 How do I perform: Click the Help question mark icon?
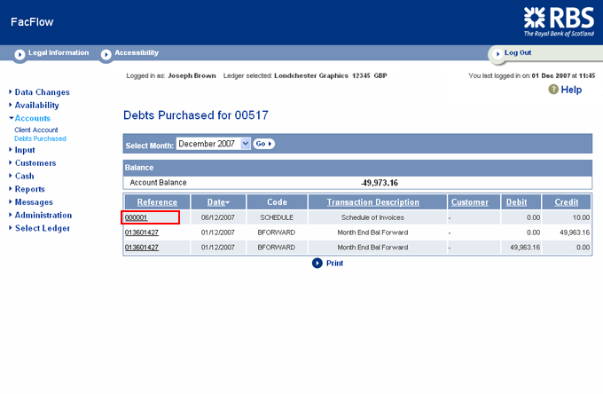click(x=553, y=90)
